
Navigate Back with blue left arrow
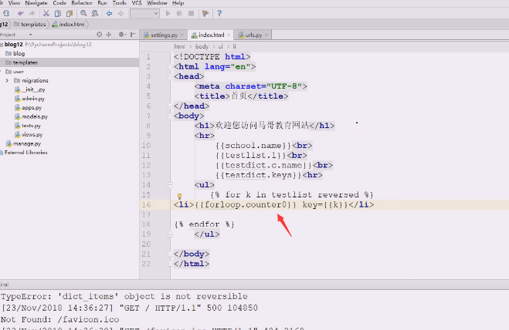[109, 13]
